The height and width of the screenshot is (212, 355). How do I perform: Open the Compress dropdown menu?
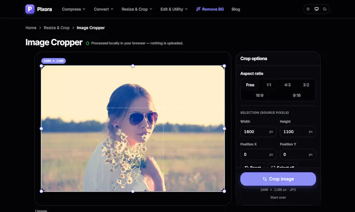pos(74,9)
